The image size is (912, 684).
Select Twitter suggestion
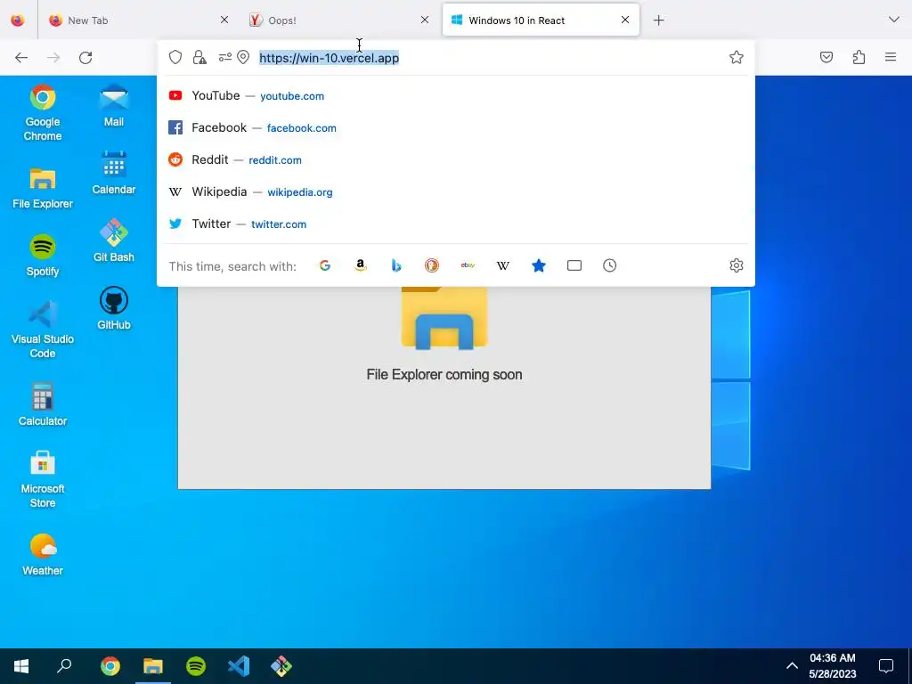click(456, 224)
